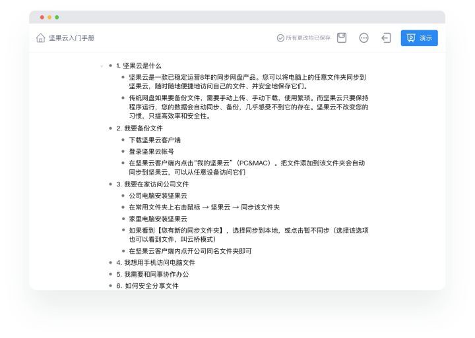Click the line '登录坚果云帐号'
475x338 pixels.
(x=152, y=152)
